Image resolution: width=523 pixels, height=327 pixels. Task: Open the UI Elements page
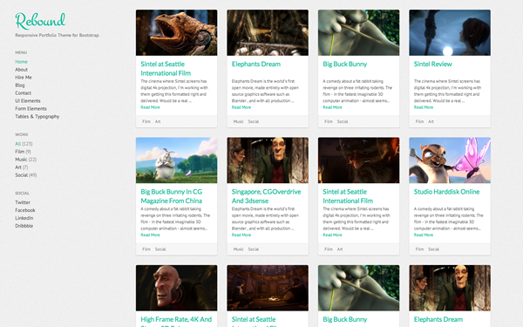(x=28, y=101)
